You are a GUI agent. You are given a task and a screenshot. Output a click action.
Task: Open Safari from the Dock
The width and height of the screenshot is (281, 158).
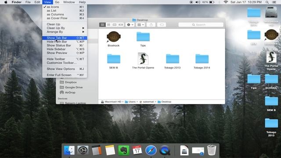[151, 150]
